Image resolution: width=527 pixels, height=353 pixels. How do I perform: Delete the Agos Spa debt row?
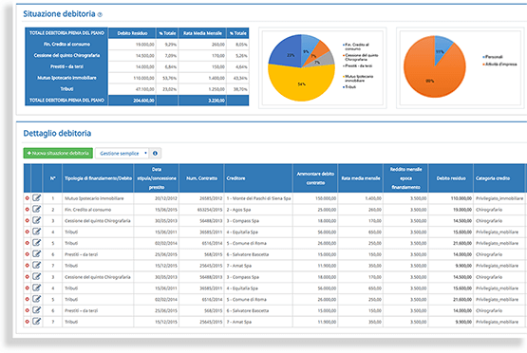[x=28, y=210]
